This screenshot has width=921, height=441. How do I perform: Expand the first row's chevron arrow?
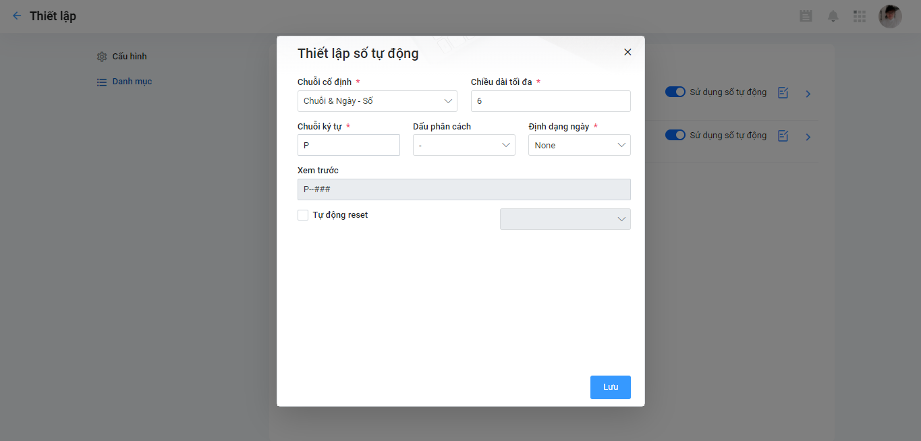pos(808,94)
